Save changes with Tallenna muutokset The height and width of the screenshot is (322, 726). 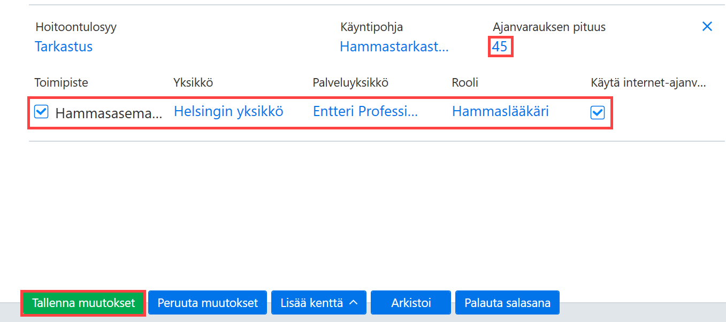point(83,303)
